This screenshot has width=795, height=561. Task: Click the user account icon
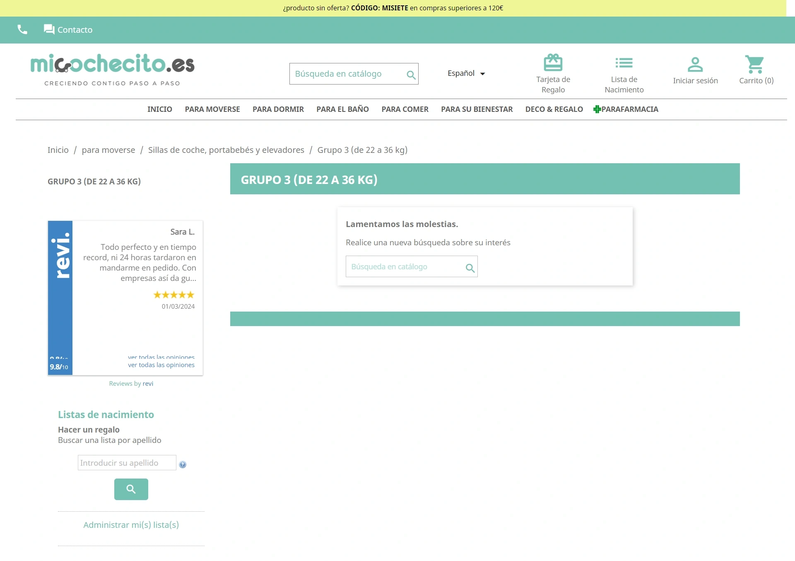(695, 64)
